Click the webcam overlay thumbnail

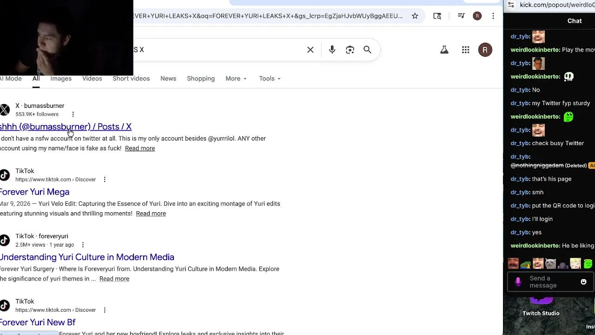(66, 38)
